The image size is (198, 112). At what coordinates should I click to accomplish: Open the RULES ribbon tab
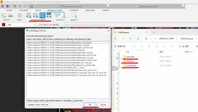[x=38, y=10]
